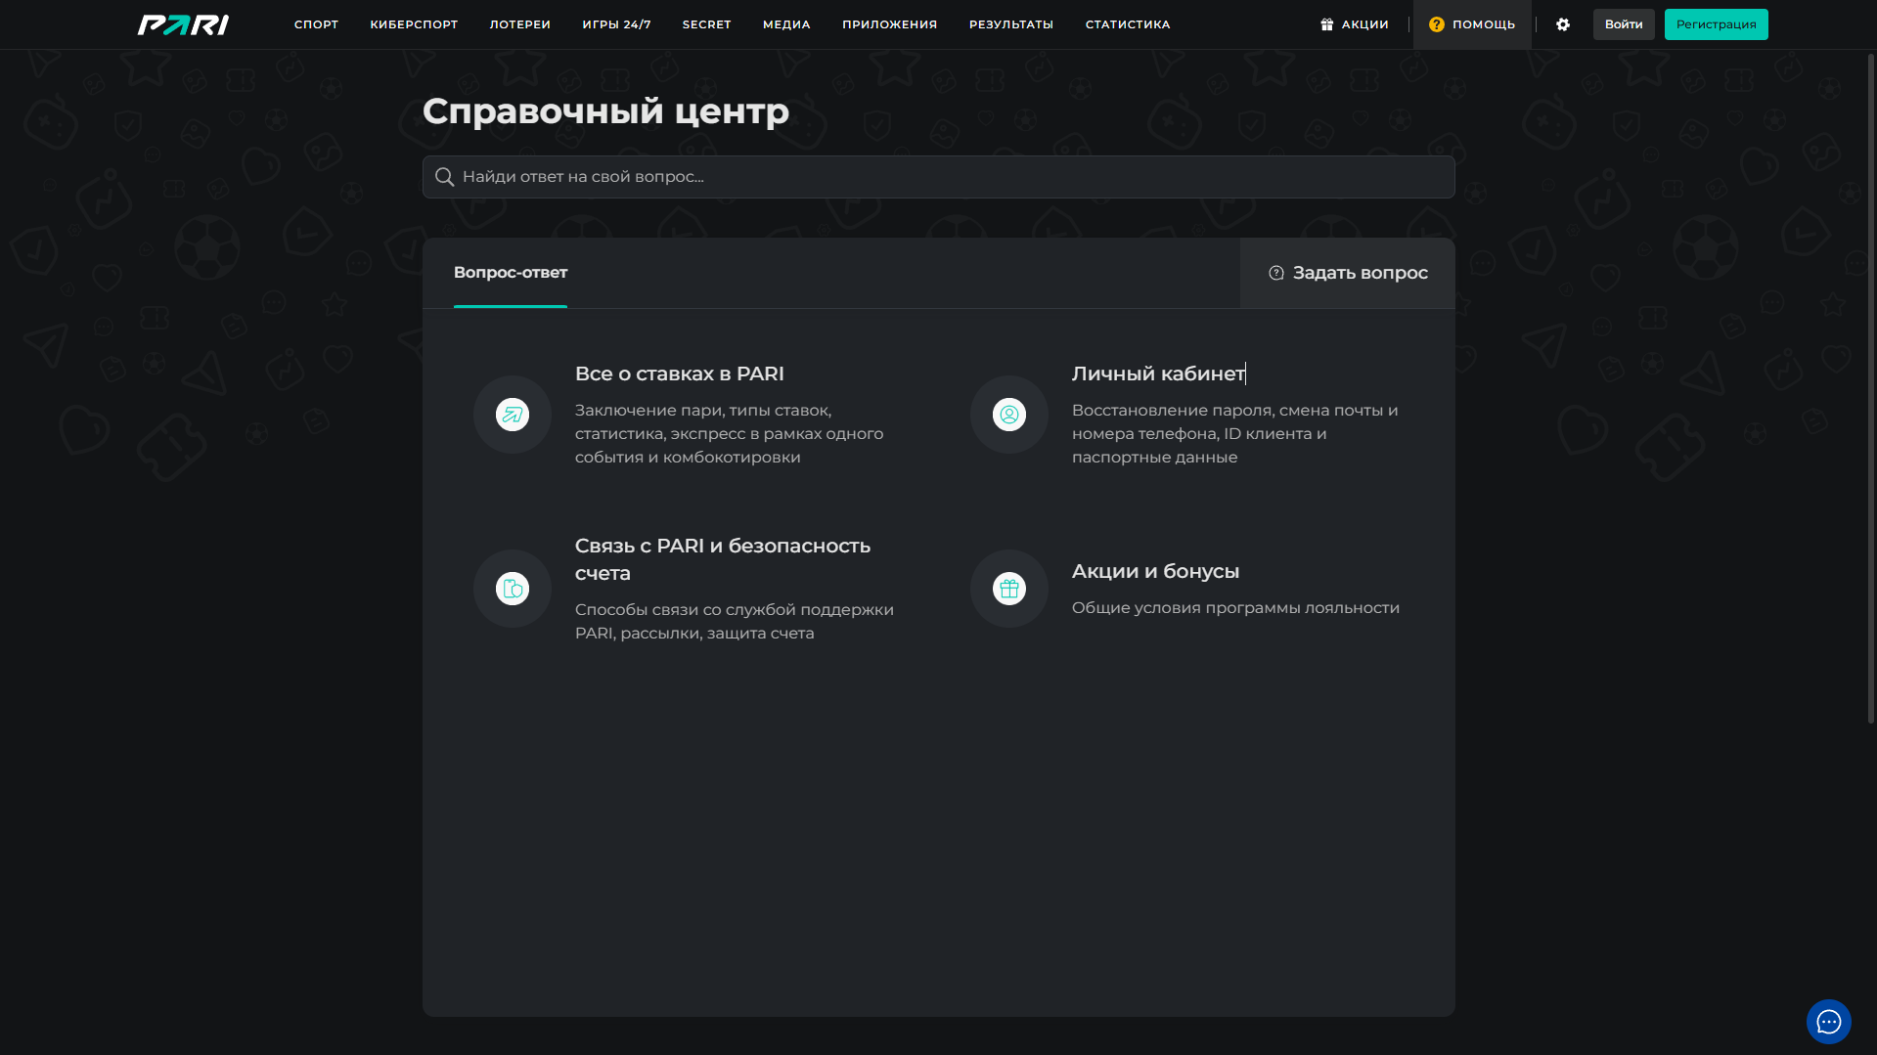Select the Вопрос-ответ tab
The width and height of the screenshot is (1877, 1055).
click(511, 273)
